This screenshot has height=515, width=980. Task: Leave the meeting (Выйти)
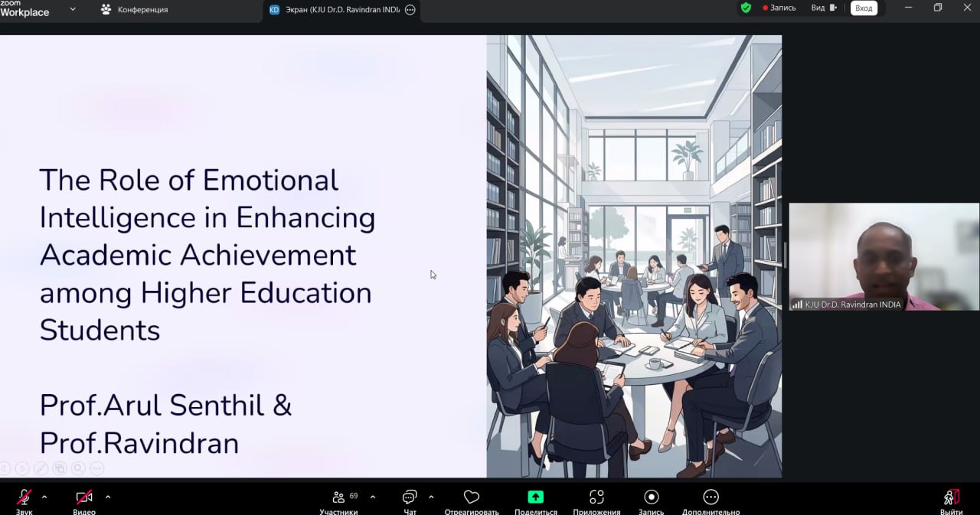coord(951,498)
